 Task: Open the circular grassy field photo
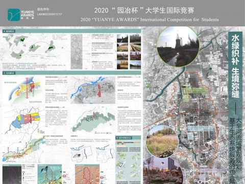[x=162, y=142]
